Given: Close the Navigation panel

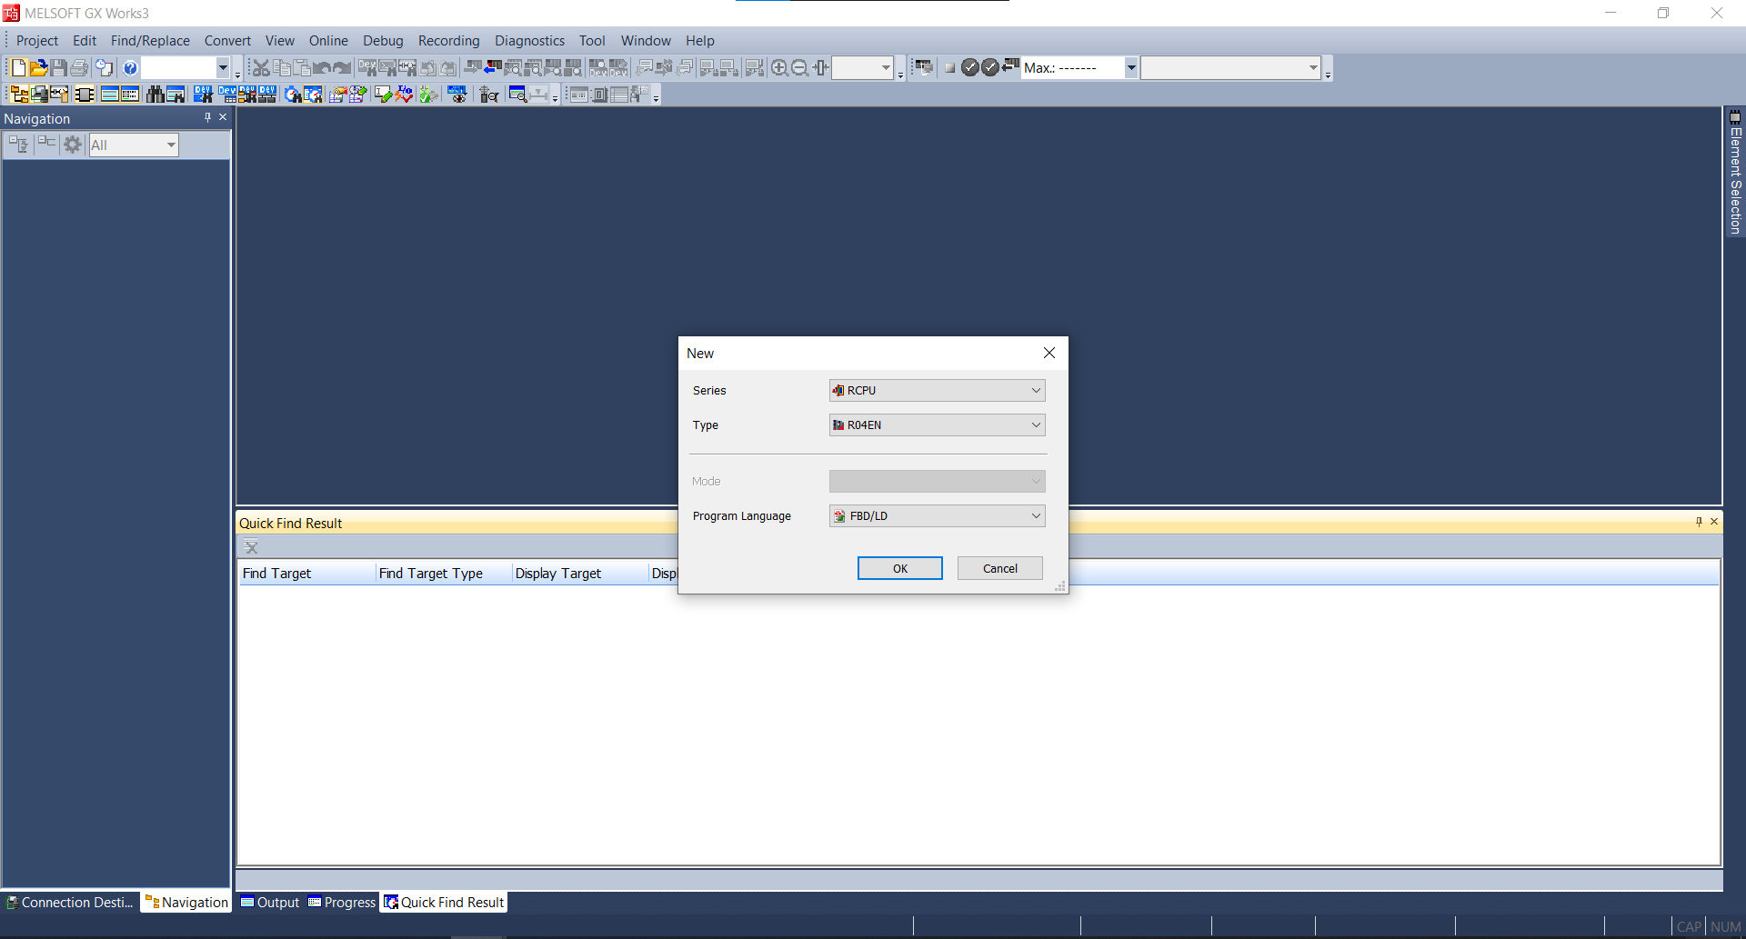Looking at the screenshot, I should (x=223, y=117).
